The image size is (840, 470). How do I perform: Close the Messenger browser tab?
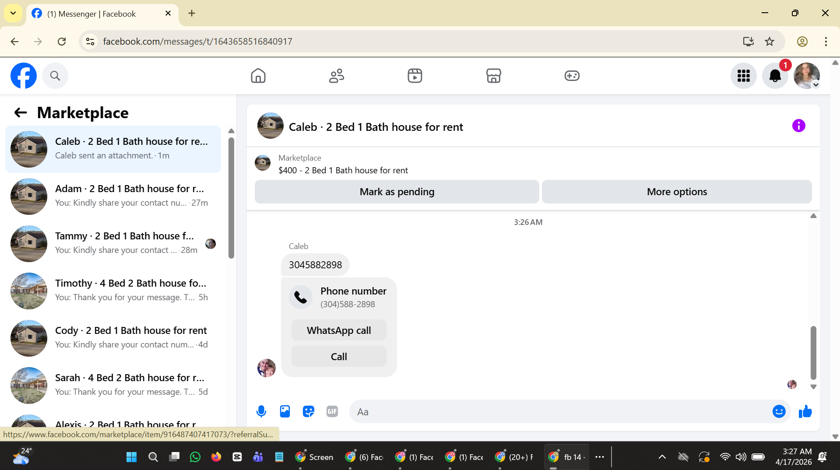[x=168, y=14]
